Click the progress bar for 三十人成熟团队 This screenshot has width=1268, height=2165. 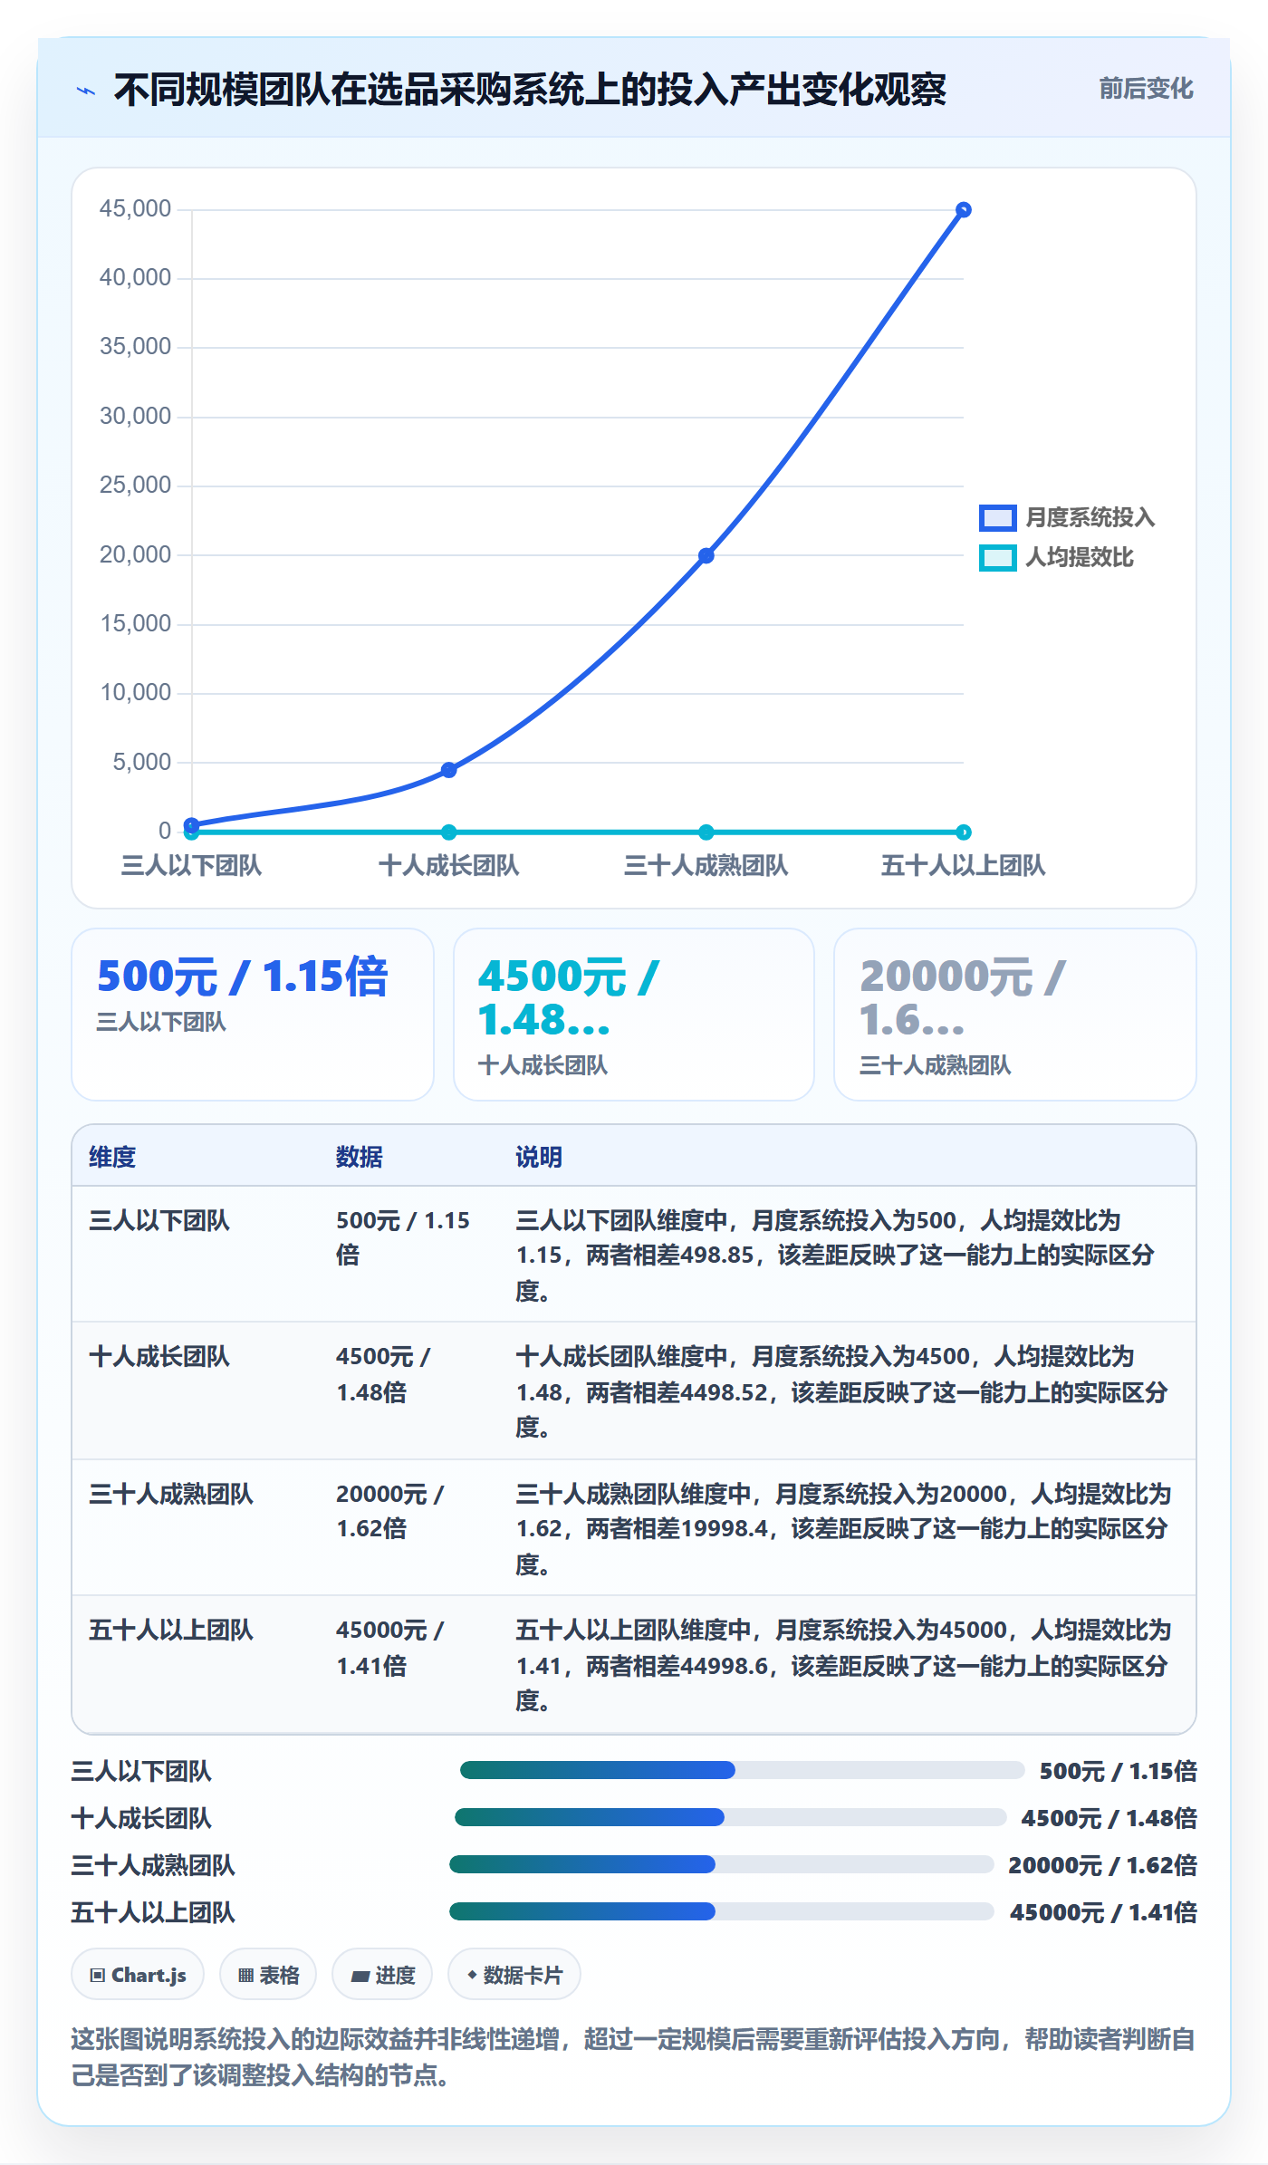pyautogui.click(x=722, y=1864)
